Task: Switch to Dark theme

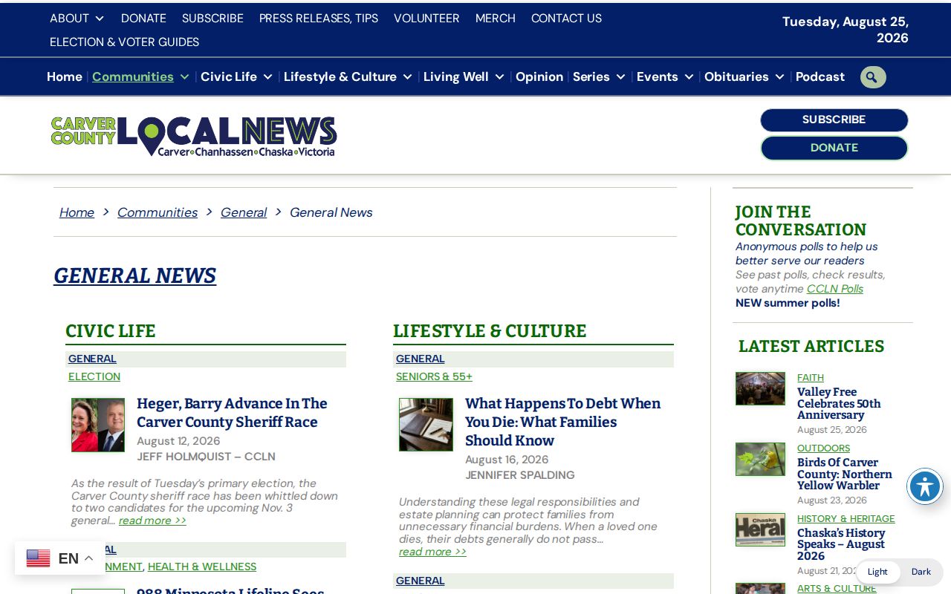Action: pyautogui.click(x=921, y=572)
